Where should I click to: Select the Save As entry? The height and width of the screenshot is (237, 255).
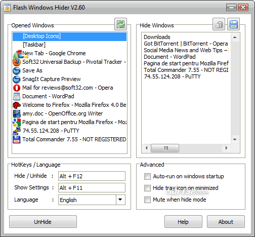click(x=69, y=70)
